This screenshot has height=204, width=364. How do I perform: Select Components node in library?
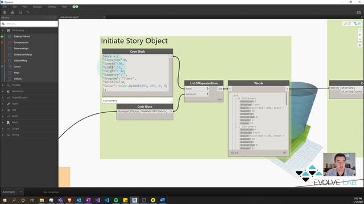(x=21, y=42)
